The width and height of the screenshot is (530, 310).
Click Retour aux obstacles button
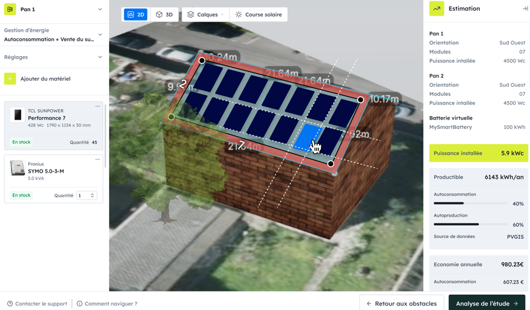pos(401,303)
